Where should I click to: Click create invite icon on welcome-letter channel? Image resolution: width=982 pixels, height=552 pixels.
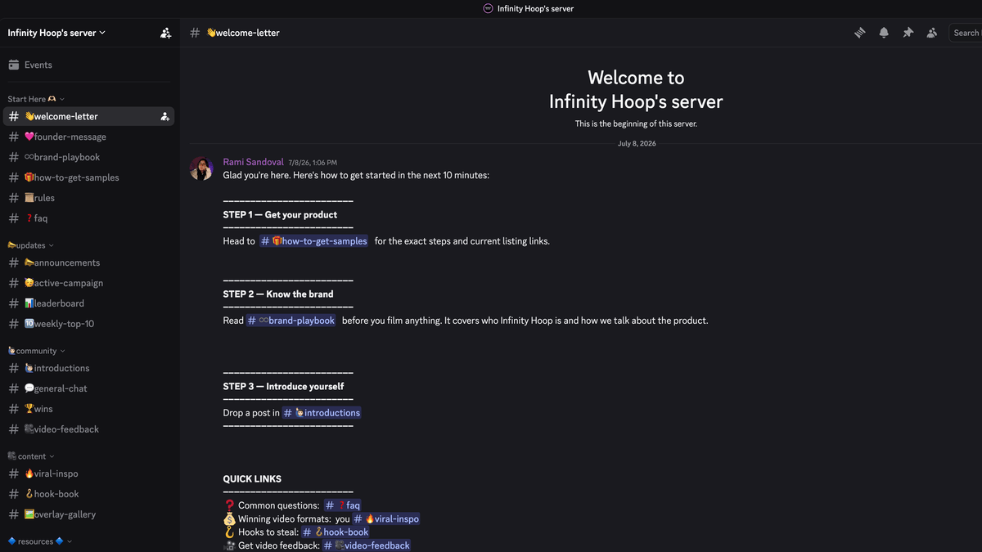coord(165,116)
